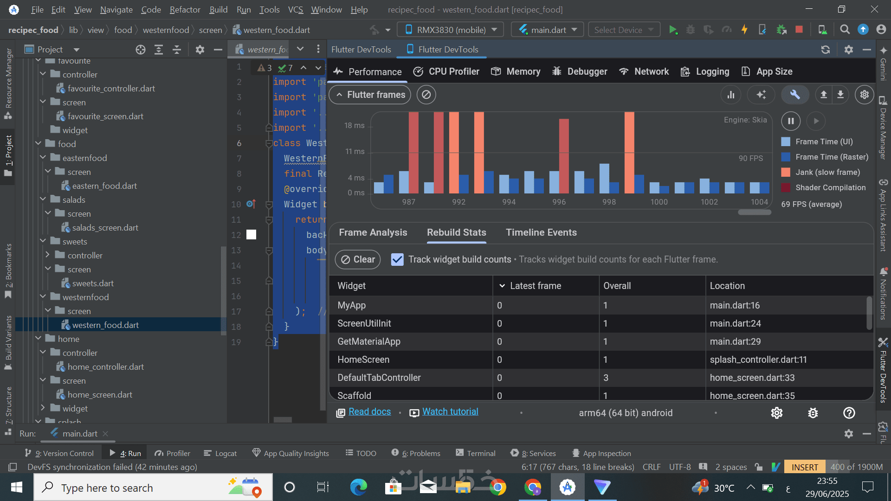Click the clear frames circle-slash icon
Image resolution: width=891 pixels, height=501 pixels.
click(426, 95)
